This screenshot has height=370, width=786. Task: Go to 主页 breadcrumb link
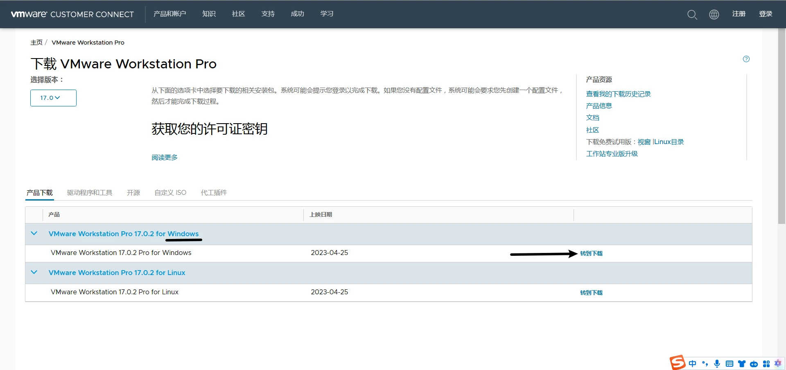pyautogui.click(x=36, y=43)
